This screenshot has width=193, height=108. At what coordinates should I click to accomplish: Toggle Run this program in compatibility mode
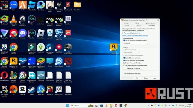pos(124,40)
